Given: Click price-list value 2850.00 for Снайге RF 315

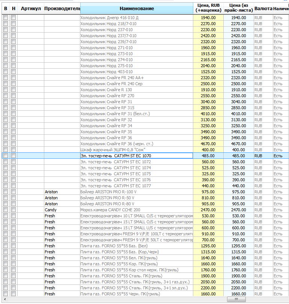Looking at the screenshot, I should point(239,108).
